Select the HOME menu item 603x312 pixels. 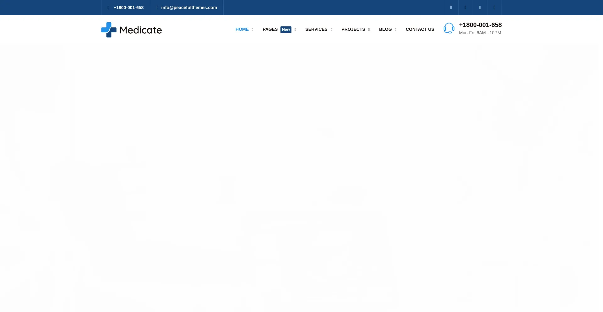[x=242, y=29]
